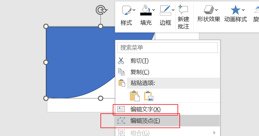259x136 pixels.
Task: Choose the keep source formatting paste icon
Action: pos(135,96)
